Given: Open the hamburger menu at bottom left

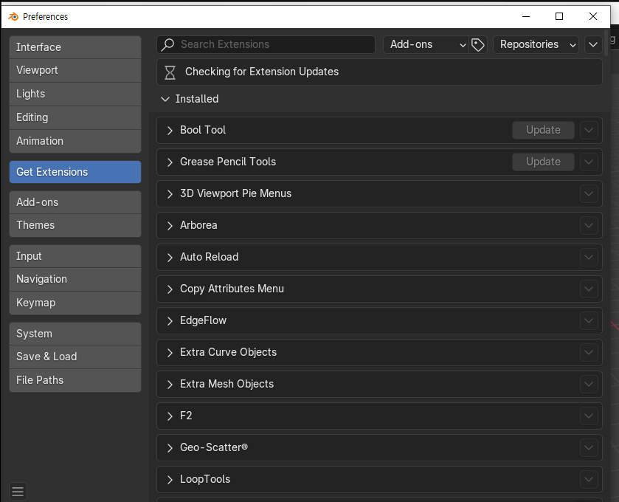Looking at the screenshot, I should tap(18, 491).
